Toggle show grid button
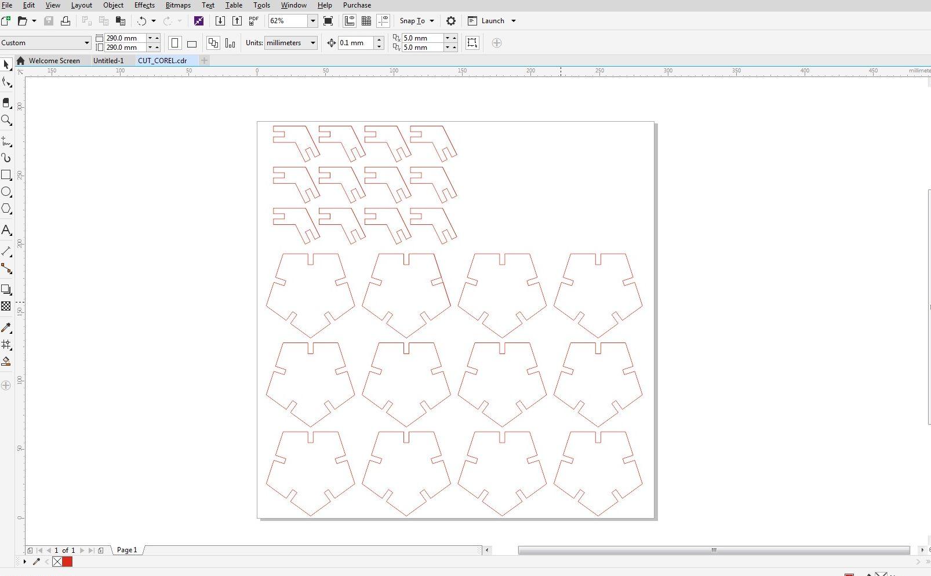931x576 pixels. point(366,21)
